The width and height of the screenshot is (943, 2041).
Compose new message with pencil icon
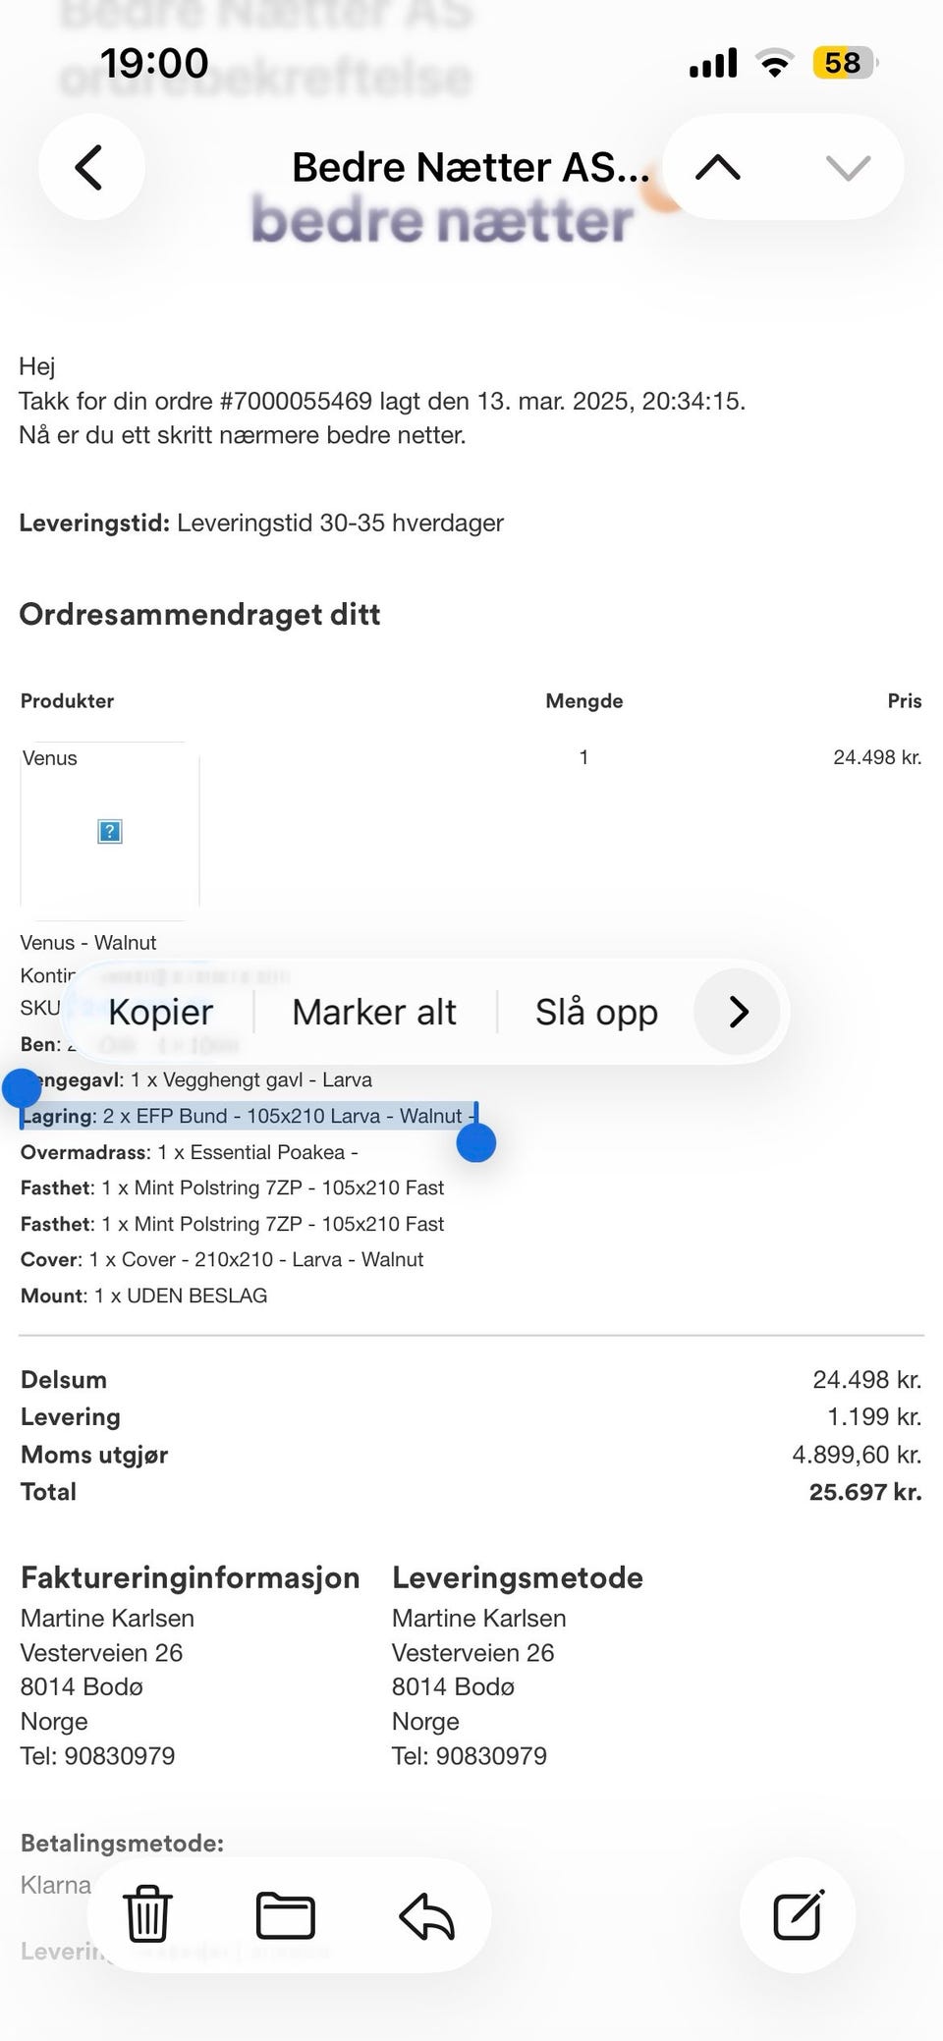pos(798,1914)
